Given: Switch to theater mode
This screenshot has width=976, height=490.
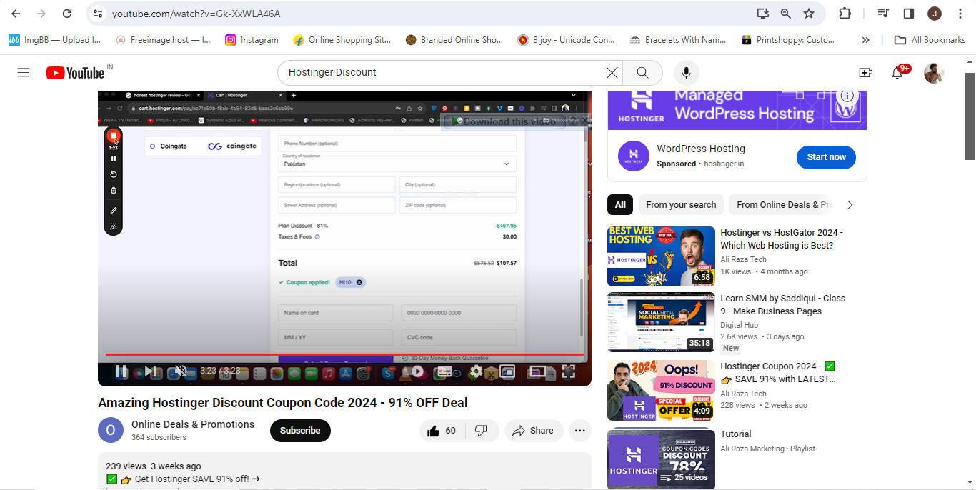Looking at the screenshot, I should 537,371.
